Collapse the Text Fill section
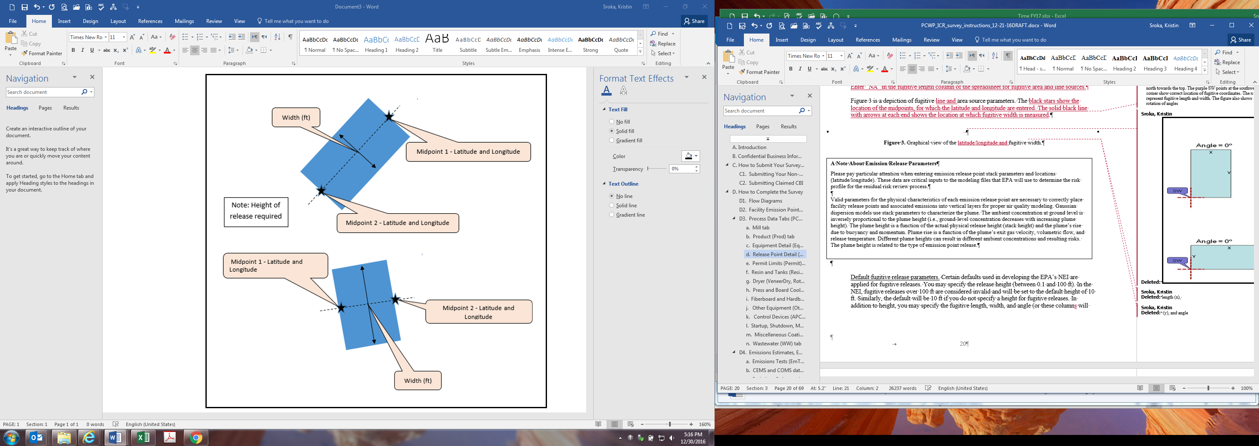Screen dimensions: 1259x446 604,109
